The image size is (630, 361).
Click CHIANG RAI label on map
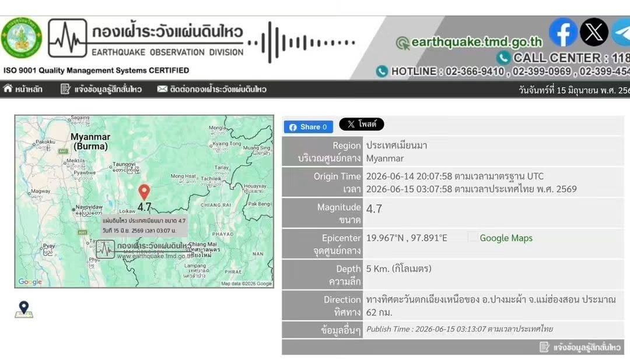(x=216, y=205)
